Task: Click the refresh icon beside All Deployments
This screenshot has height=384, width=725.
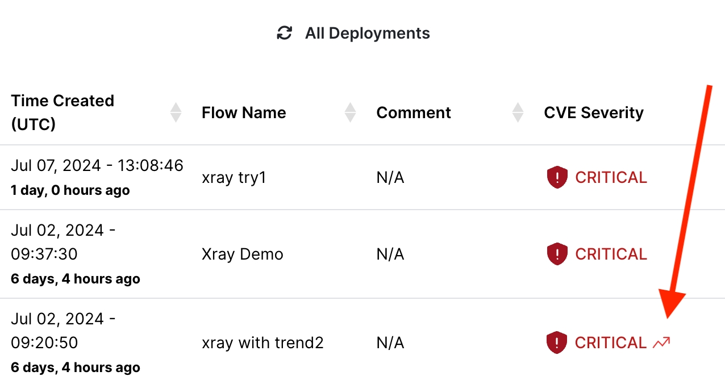Action: [x=284, y=34]
